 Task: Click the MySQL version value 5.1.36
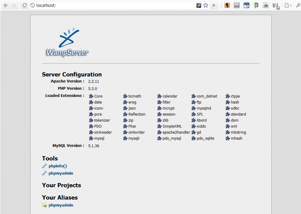click(x=94, y=146)
